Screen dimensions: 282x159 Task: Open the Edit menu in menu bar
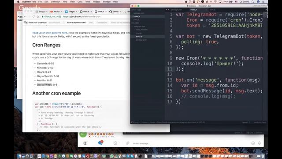(46, 2)
